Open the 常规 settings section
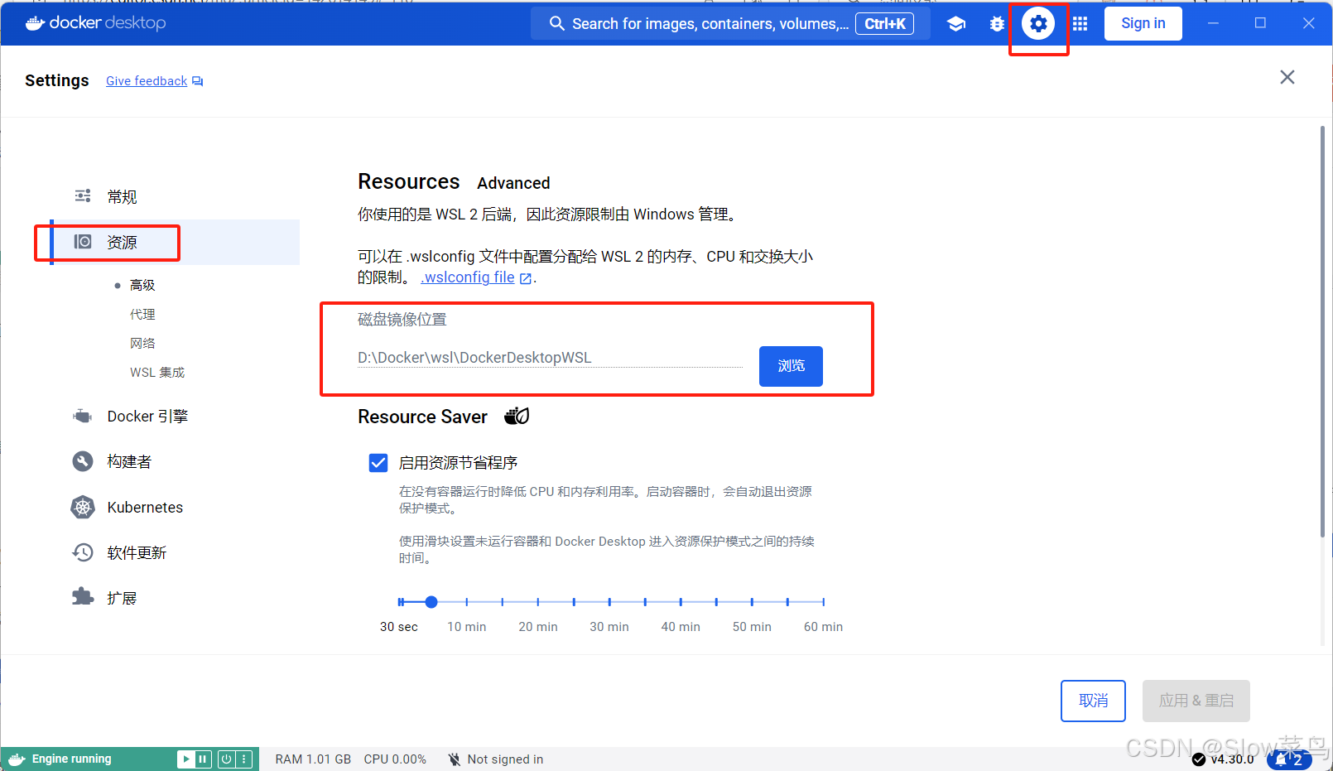The width and height of the screenshot is (1333, 771). click(x=121, y=196)
